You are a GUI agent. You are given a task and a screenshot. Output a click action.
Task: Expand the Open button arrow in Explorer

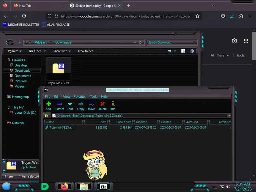tap(45, 51)
